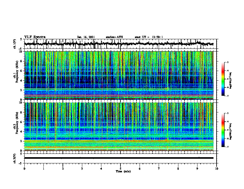
Task: Click time axis tick label "6"
Action: click(140, 169)
